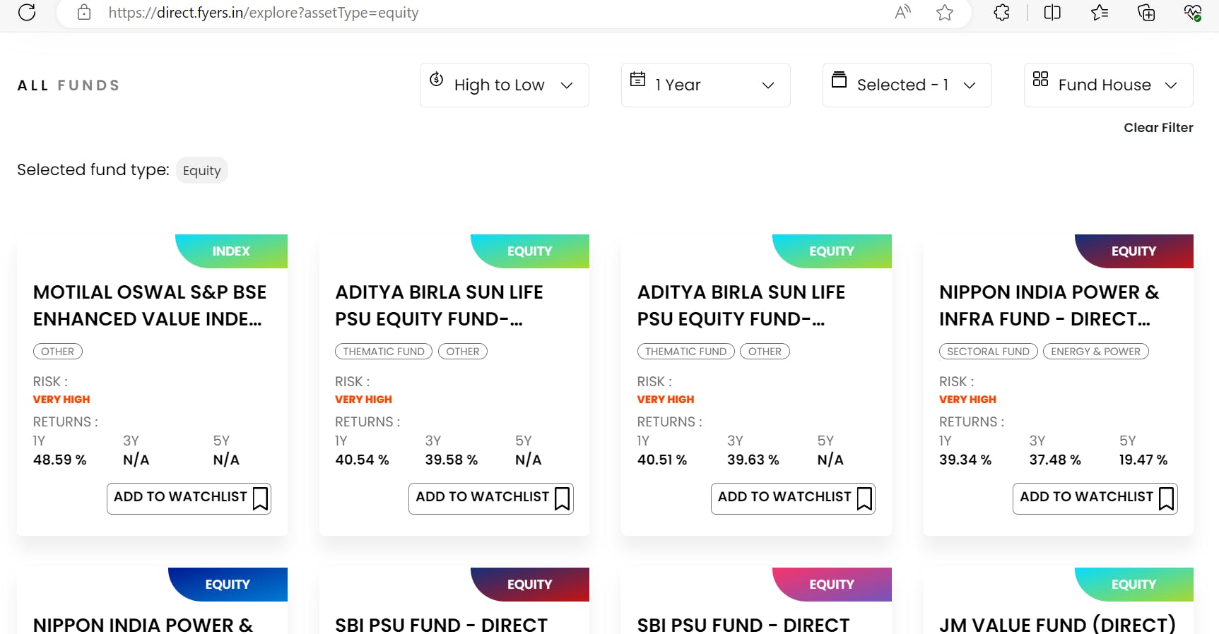Screen dimensions: 1219x634
Task: Bookmark the first Aditya Birla PSU Equity fund
Action: [x=562, y=498]
